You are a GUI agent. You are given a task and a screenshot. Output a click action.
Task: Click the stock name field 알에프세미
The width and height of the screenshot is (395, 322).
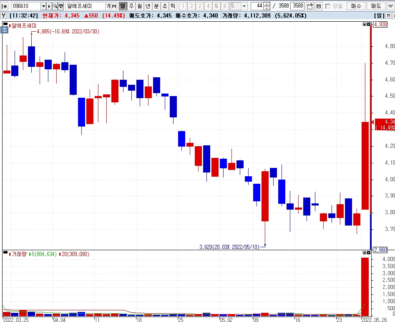tap(86, 6)
